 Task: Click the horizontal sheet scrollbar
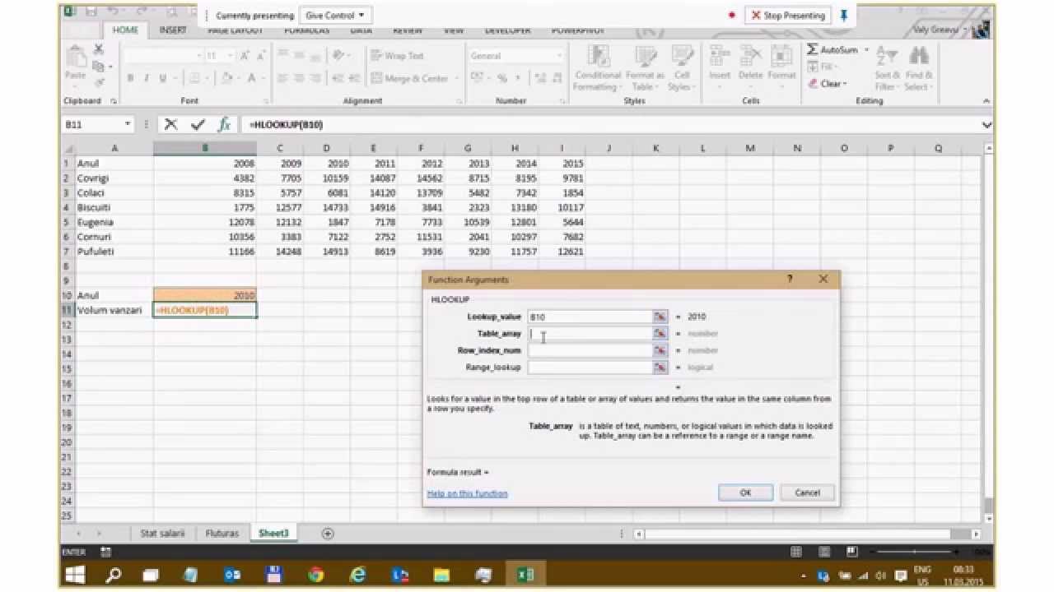[807, 534]
